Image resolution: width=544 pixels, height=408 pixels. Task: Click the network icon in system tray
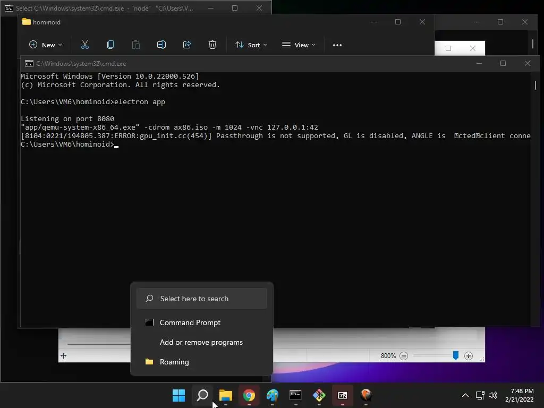480,395
